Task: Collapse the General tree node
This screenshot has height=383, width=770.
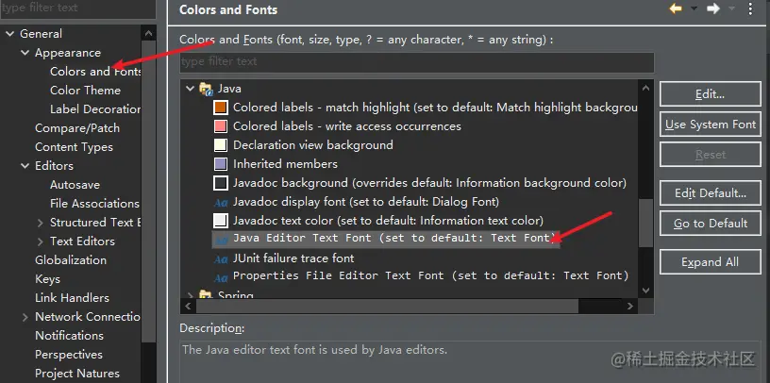Action: point(9,34)
